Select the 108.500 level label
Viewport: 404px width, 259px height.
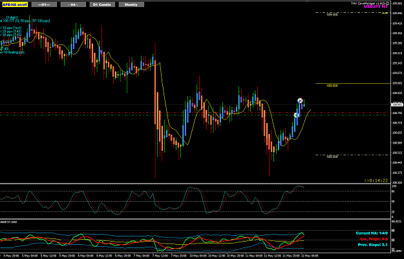(x=332, y=157)
